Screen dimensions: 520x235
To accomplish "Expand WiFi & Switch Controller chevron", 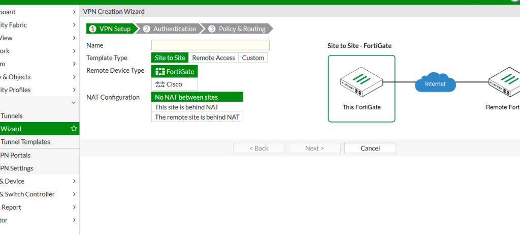I will coord(74,194).
